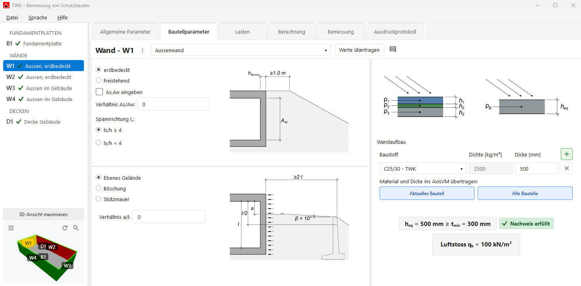
Task: Add a Wandaufbau layer with the green plus
Action: pos(566,154)
